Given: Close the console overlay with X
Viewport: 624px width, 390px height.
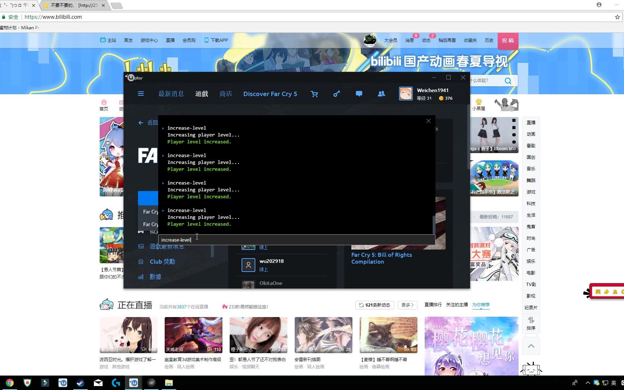Looking at the screenshot, I should tap(428, 121).
